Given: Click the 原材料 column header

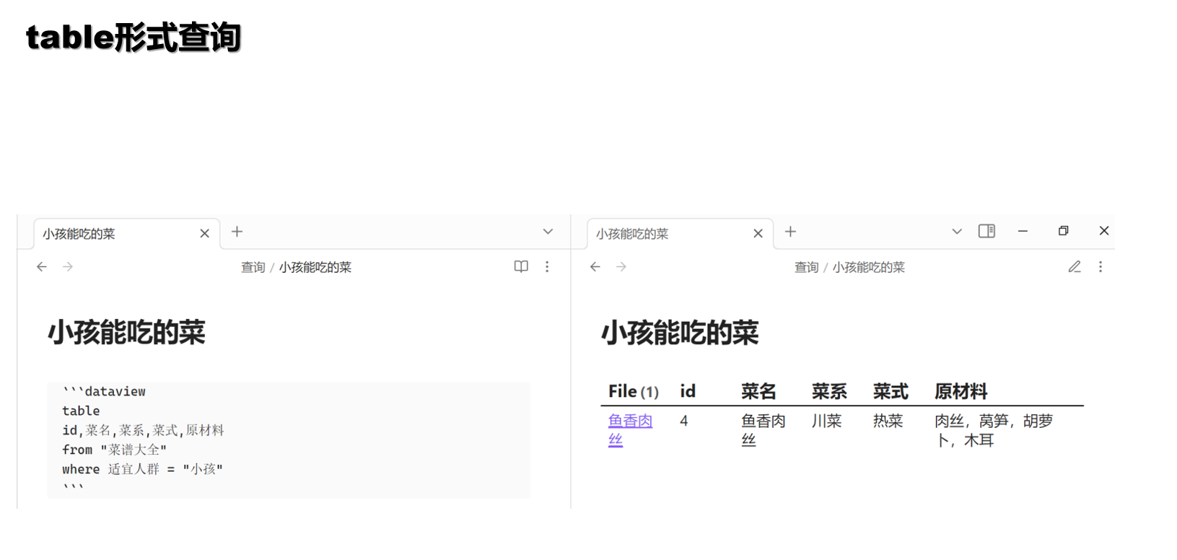Looking at the screenshot, I should tap(961, 392).
